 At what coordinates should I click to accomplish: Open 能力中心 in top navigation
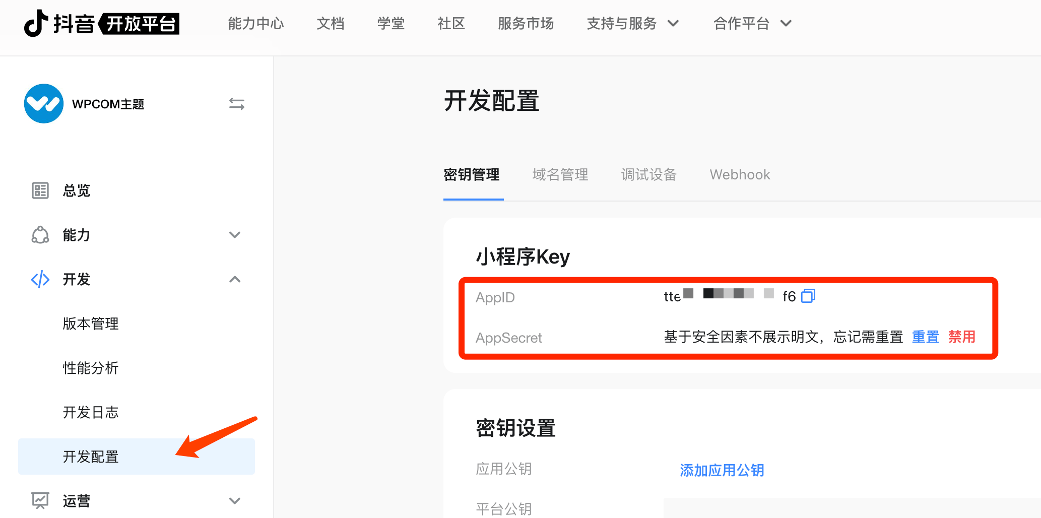point(256,23)
